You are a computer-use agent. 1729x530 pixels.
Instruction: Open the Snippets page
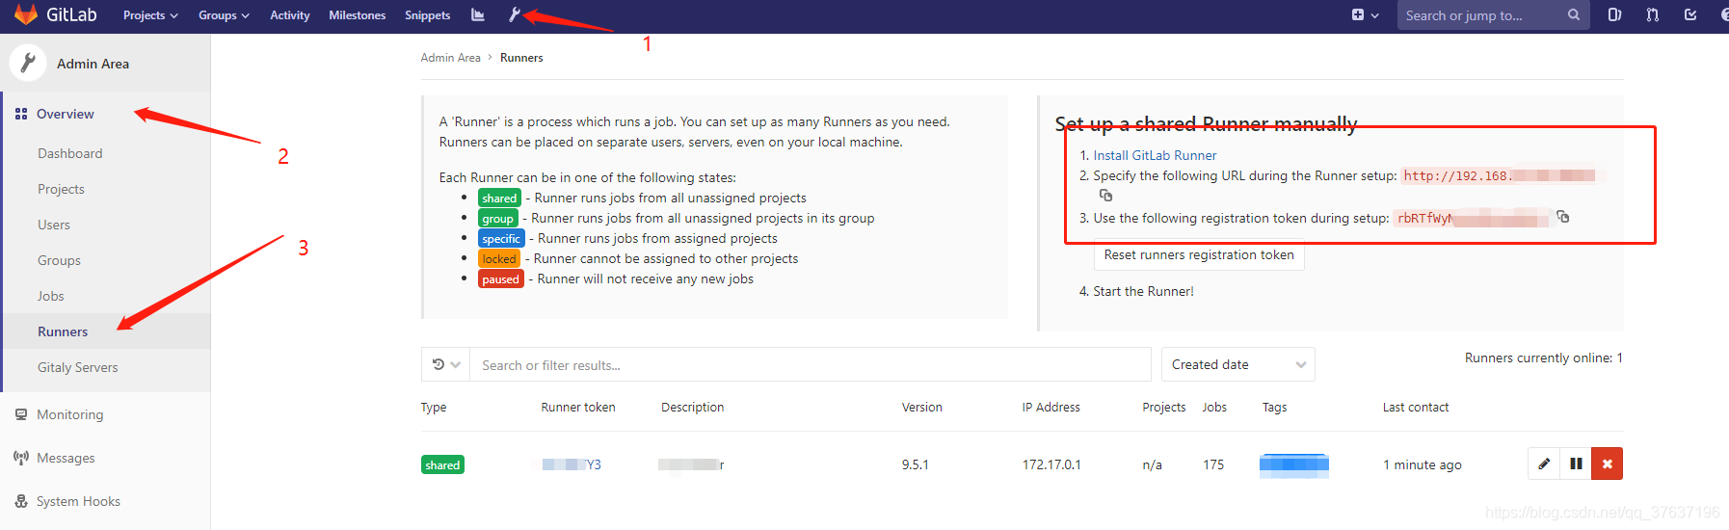pyautogui.click(x=427, y=14)
